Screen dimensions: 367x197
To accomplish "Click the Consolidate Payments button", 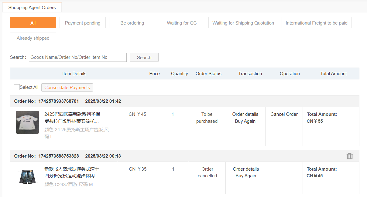I will tap(67, 88).
